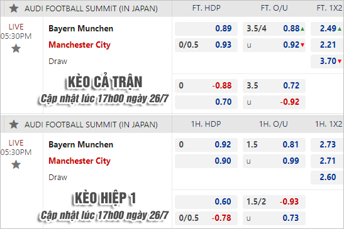This screenshot has height=229, width=344.
Task: Favorite the top Audi Football Summit league header star
Action: (14, 9)
